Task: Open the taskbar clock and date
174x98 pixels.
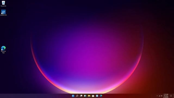Action: pos(166,96)
